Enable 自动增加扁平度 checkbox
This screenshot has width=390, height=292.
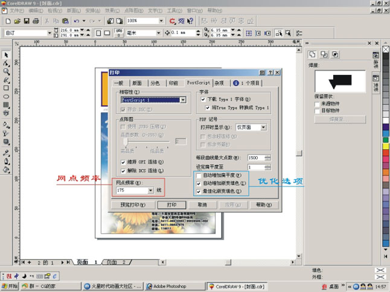tap(199, 176)
